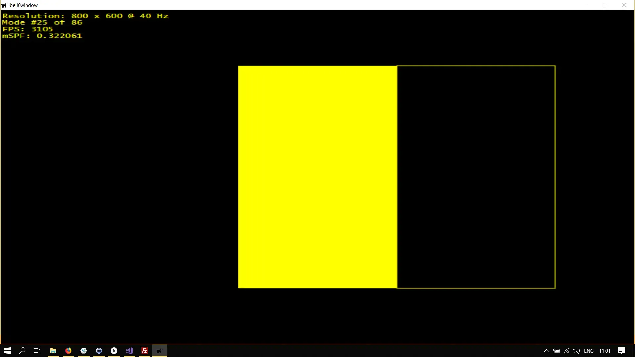
Task: Launch Visual Studio from the taskbar
Action: (129, 351)
